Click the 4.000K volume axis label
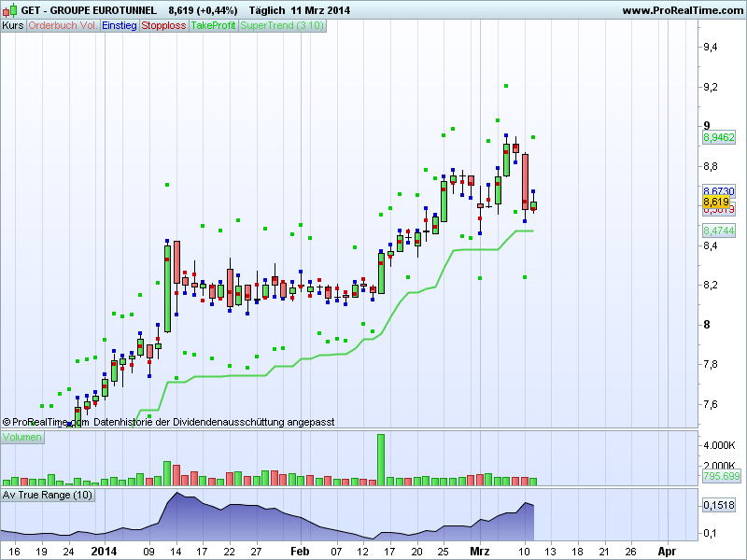This screenshot has width=747, height=560. pos(719,445)
